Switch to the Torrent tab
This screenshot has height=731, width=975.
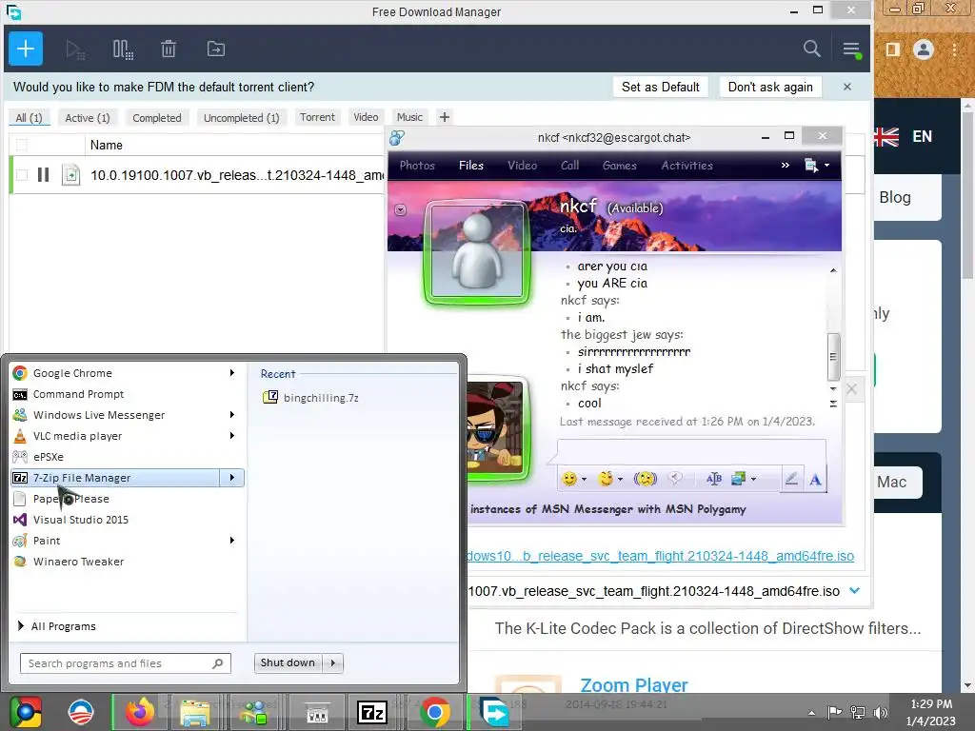[x=317, y=117]
